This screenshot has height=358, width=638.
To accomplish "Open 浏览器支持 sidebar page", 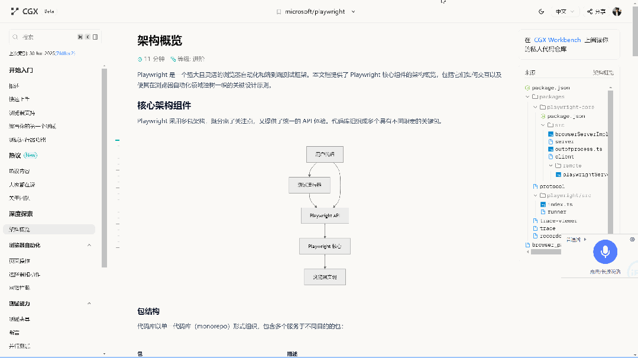I will pos(22,113).
